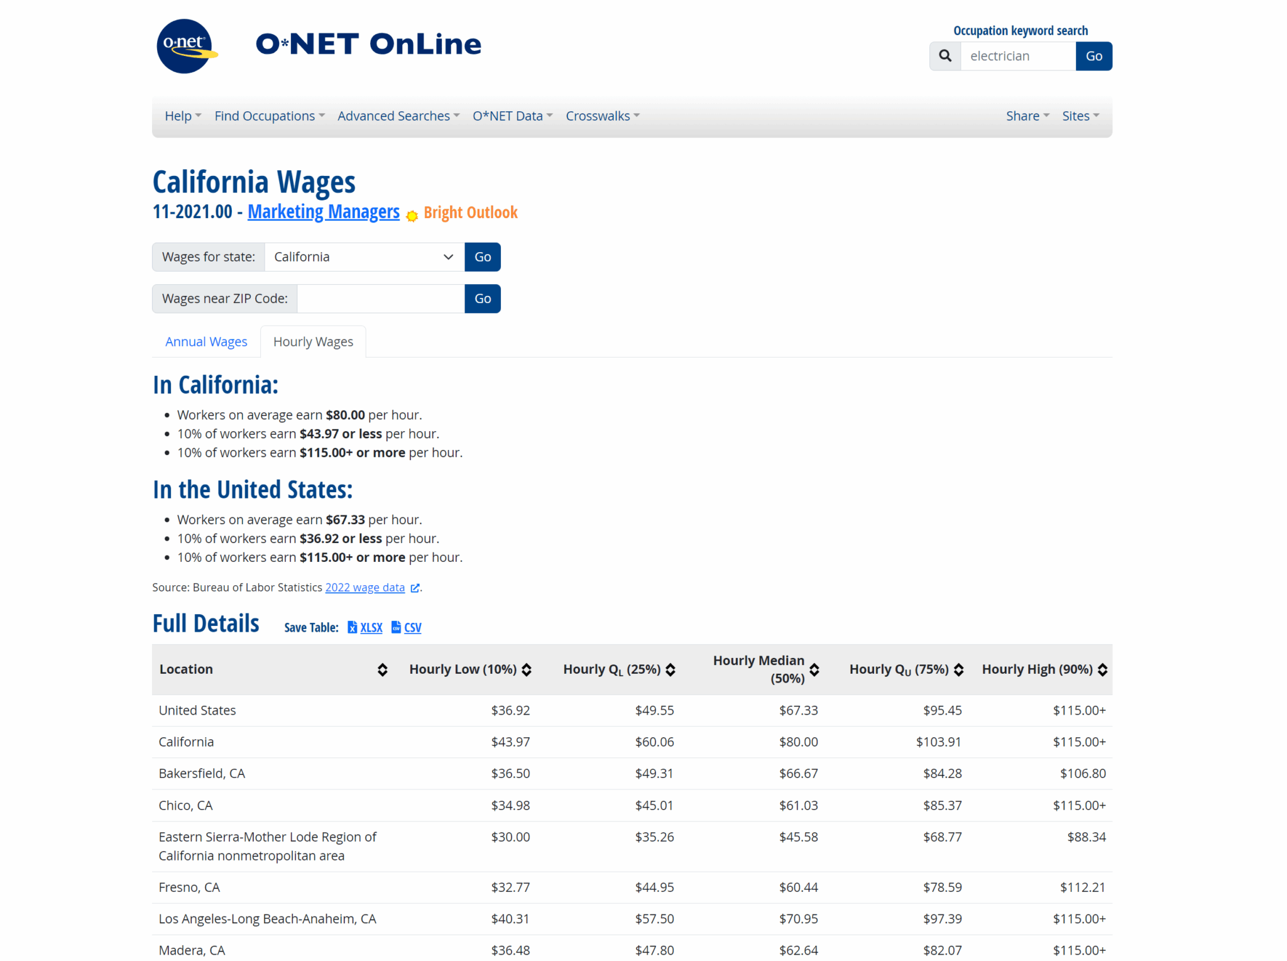The width and height of the screenshot is (1287, 961).
Task: Click California median value $80.00
Action: coord(799,742)
